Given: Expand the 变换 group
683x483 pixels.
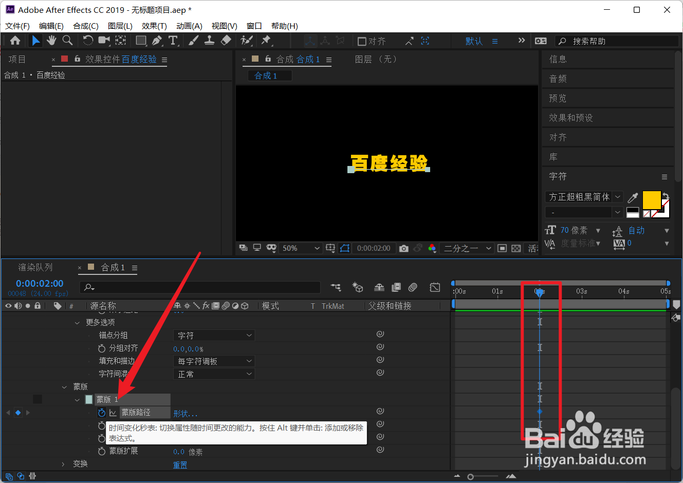Looking at the screenshot, I should pos(64,464).
